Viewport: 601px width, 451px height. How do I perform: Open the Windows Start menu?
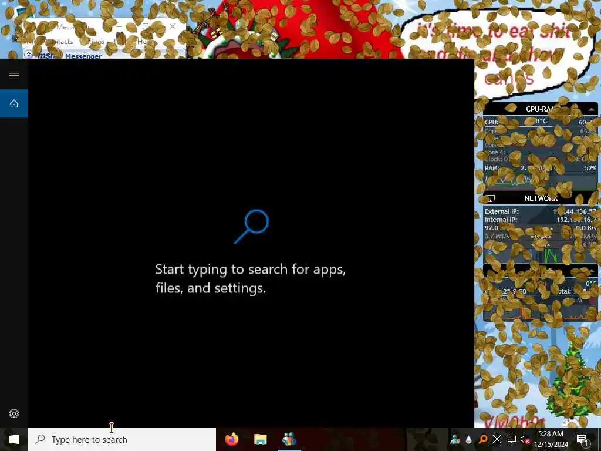pos(14,439)
